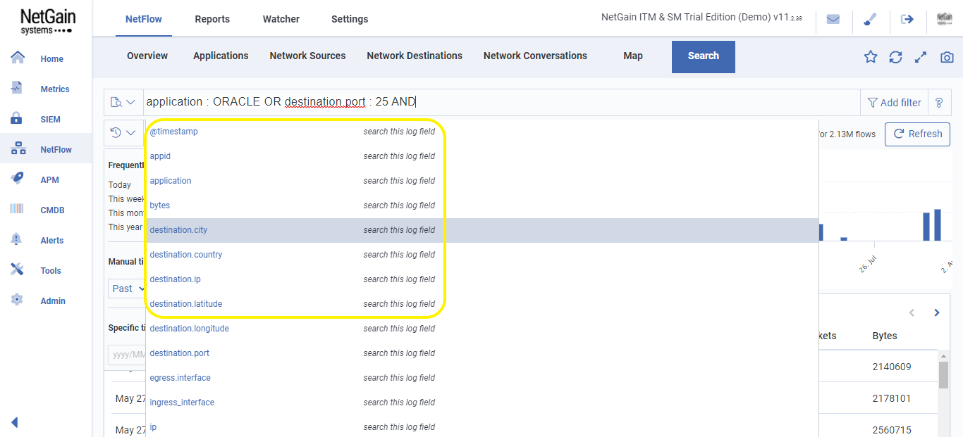Click the Refresh button
Viewport: 963px width, 437px height.
[x=917, y=134]
